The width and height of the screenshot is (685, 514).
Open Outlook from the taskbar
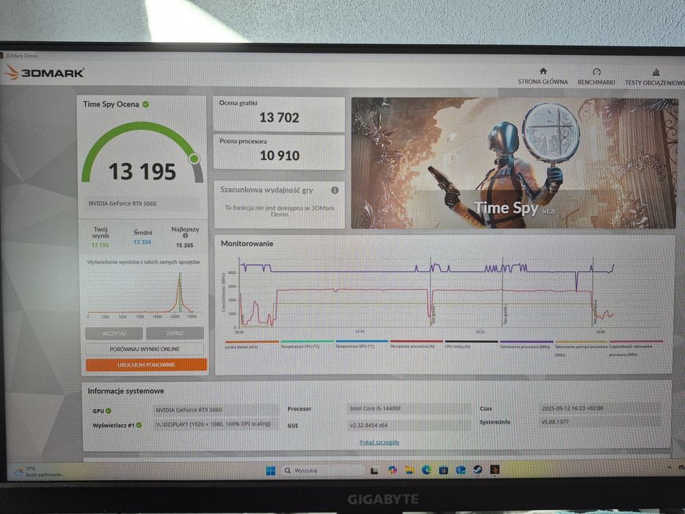(460, 470)
